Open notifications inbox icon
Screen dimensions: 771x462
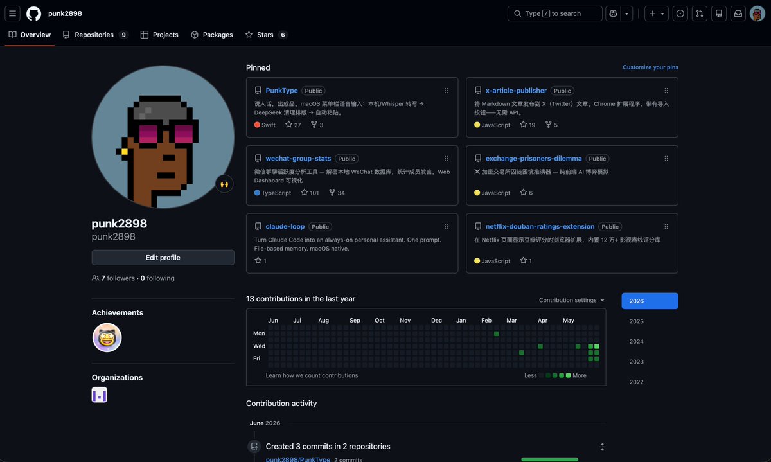(738, 13)
